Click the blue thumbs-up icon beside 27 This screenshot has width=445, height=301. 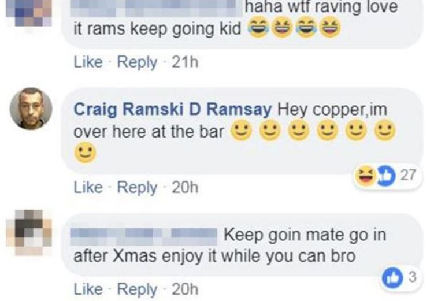(385, 176)
